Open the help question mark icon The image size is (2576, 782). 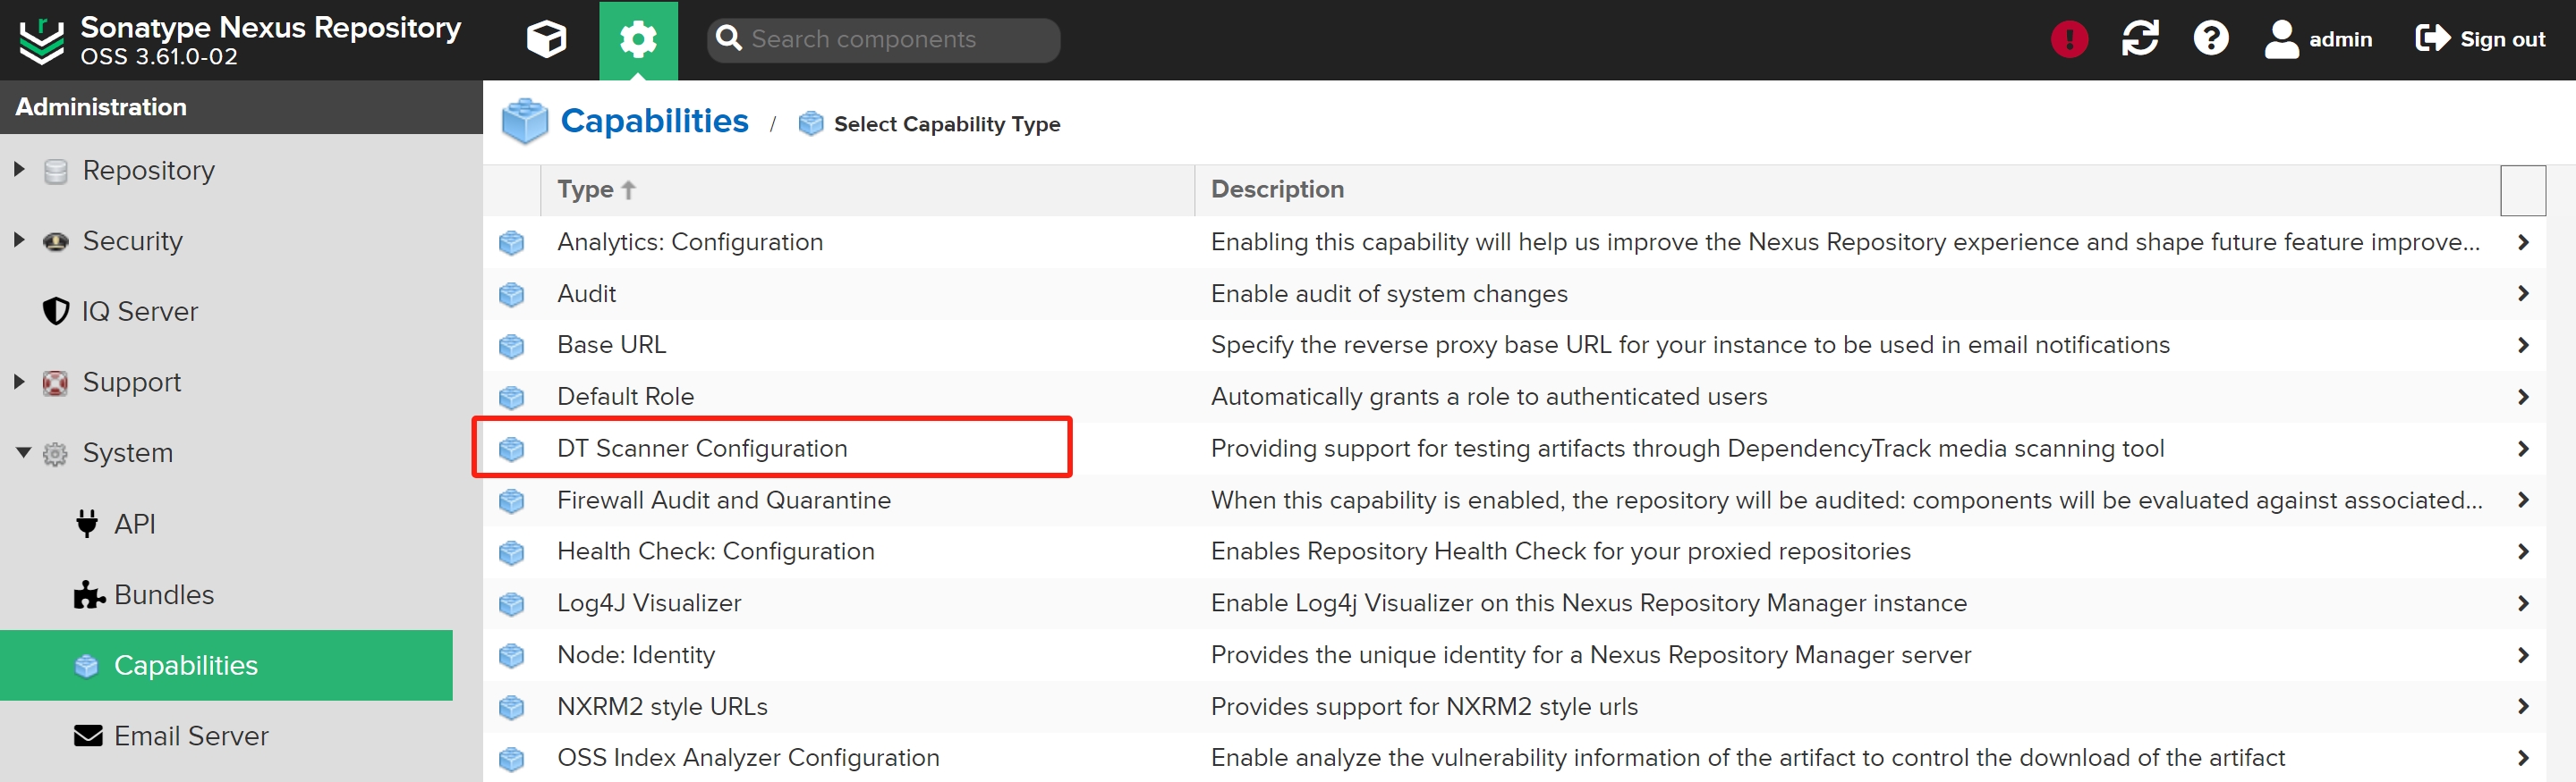pyautogui.click(x=2210, y=40)
